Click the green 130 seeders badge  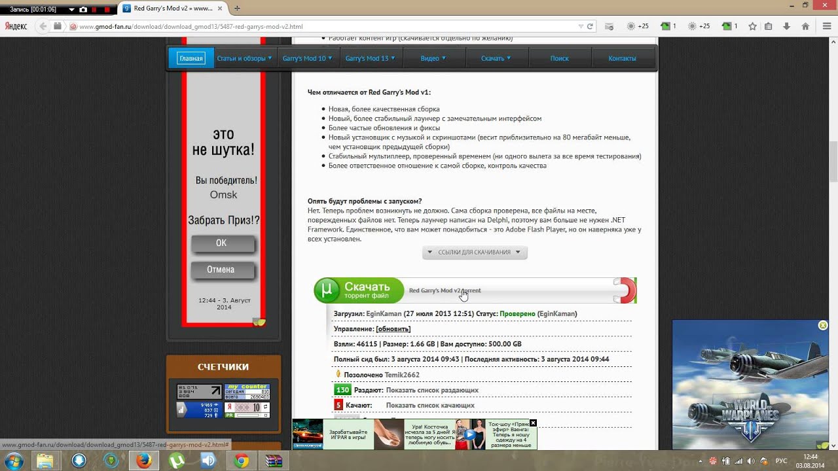coord(342,390)
